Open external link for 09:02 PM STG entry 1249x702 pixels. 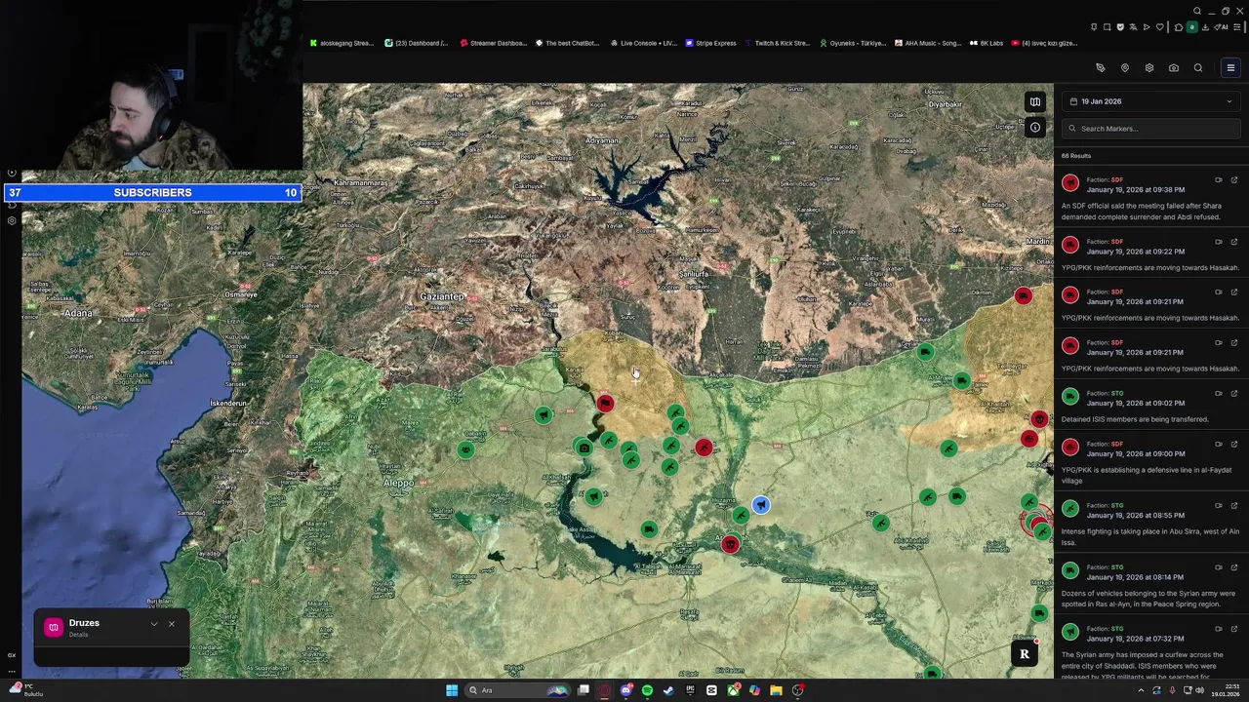[x=1233, y=393]
